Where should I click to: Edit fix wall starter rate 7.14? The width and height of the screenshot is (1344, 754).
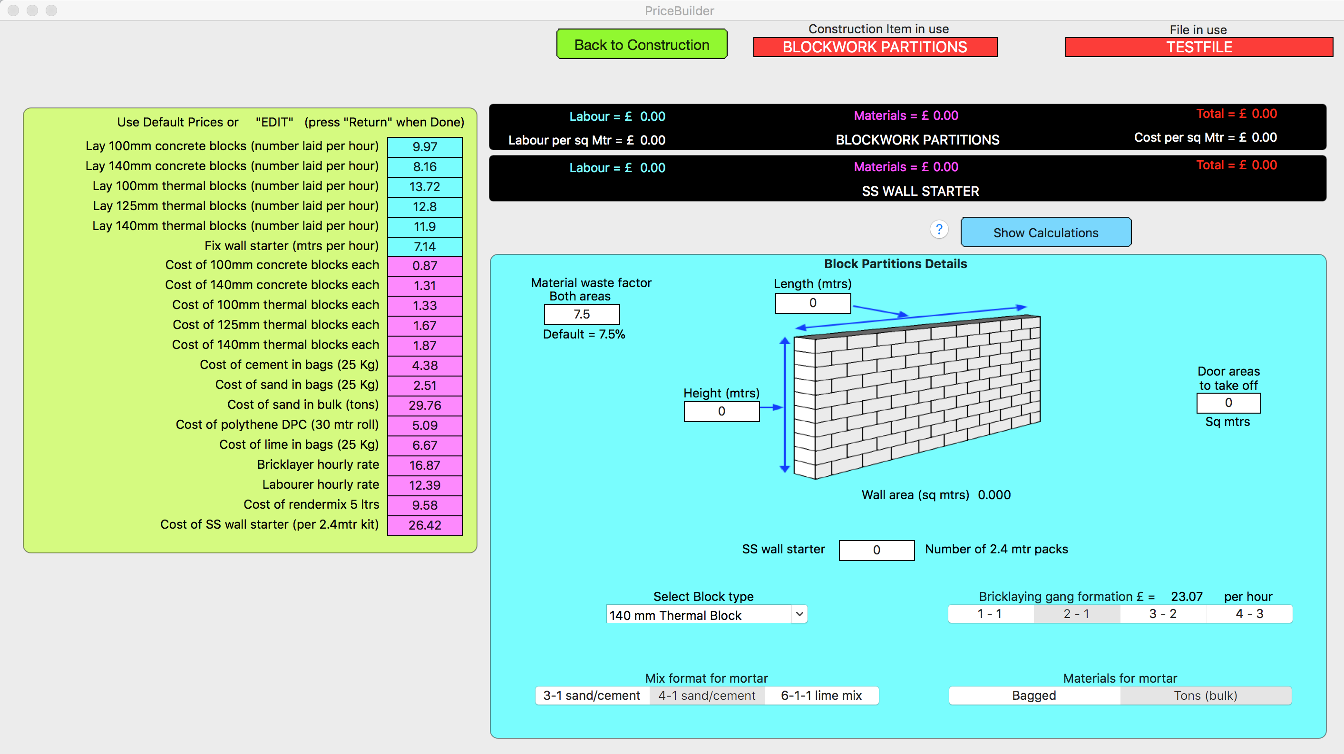tap(425, 247)
